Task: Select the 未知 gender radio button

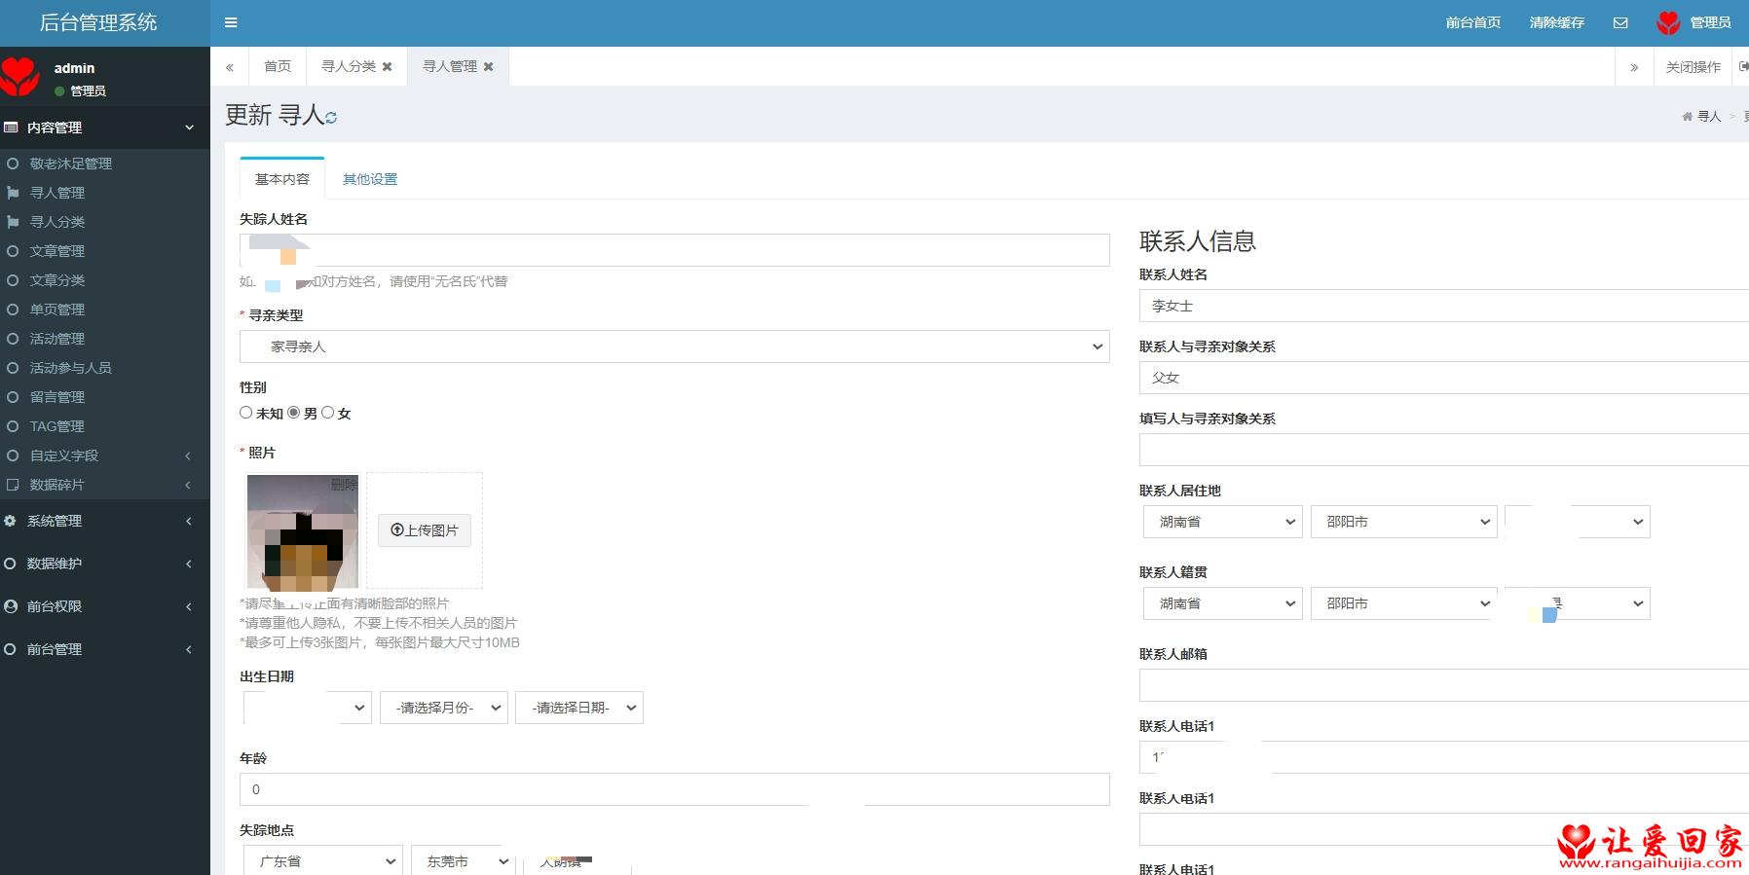Action: (x=246, y=413)
